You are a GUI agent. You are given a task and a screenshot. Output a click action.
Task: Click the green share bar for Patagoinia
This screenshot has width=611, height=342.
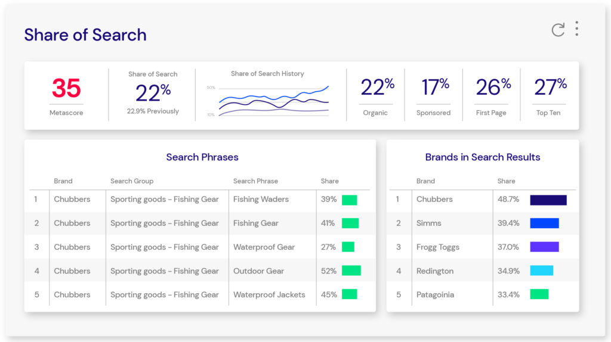[x=539, y=294]
